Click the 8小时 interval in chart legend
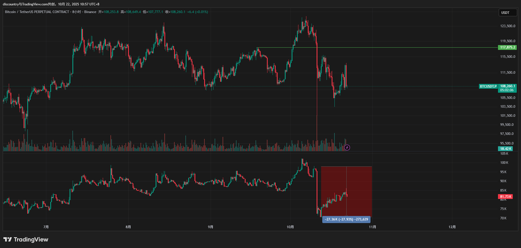521x248 pixels. 76,12
